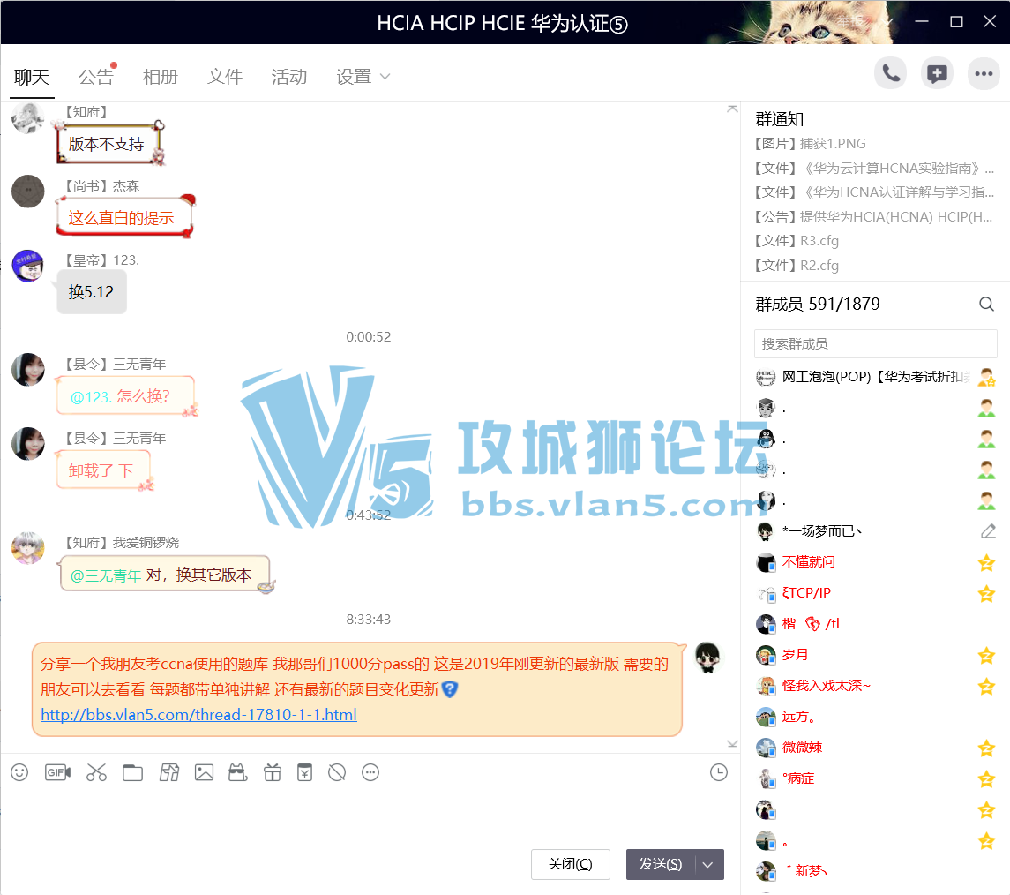
Task: Open the 【公告】提供华为HCIA(HCNA) notice
Action: pyautogui.click(x=874, y=216)
